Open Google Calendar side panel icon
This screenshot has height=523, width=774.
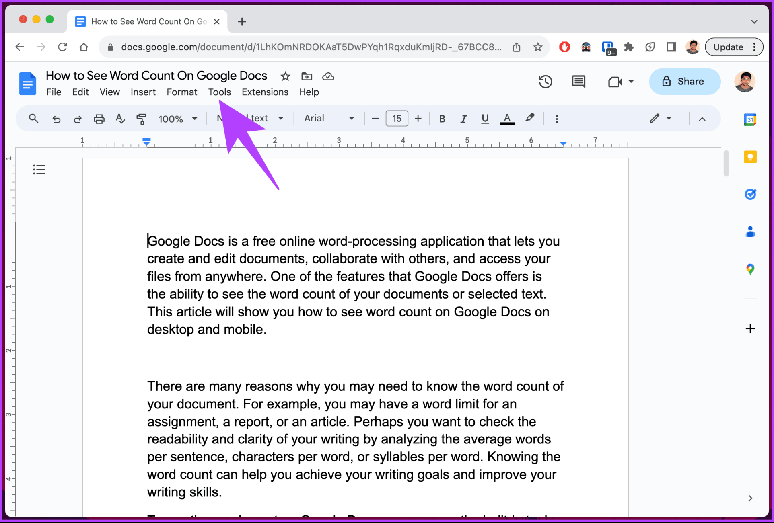(750, 120)
